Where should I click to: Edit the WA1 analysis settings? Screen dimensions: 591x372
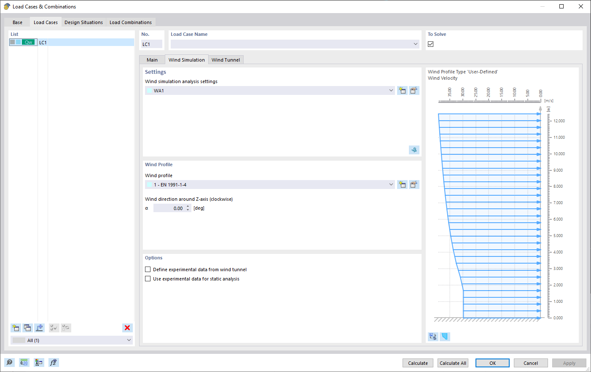point(414,90)
